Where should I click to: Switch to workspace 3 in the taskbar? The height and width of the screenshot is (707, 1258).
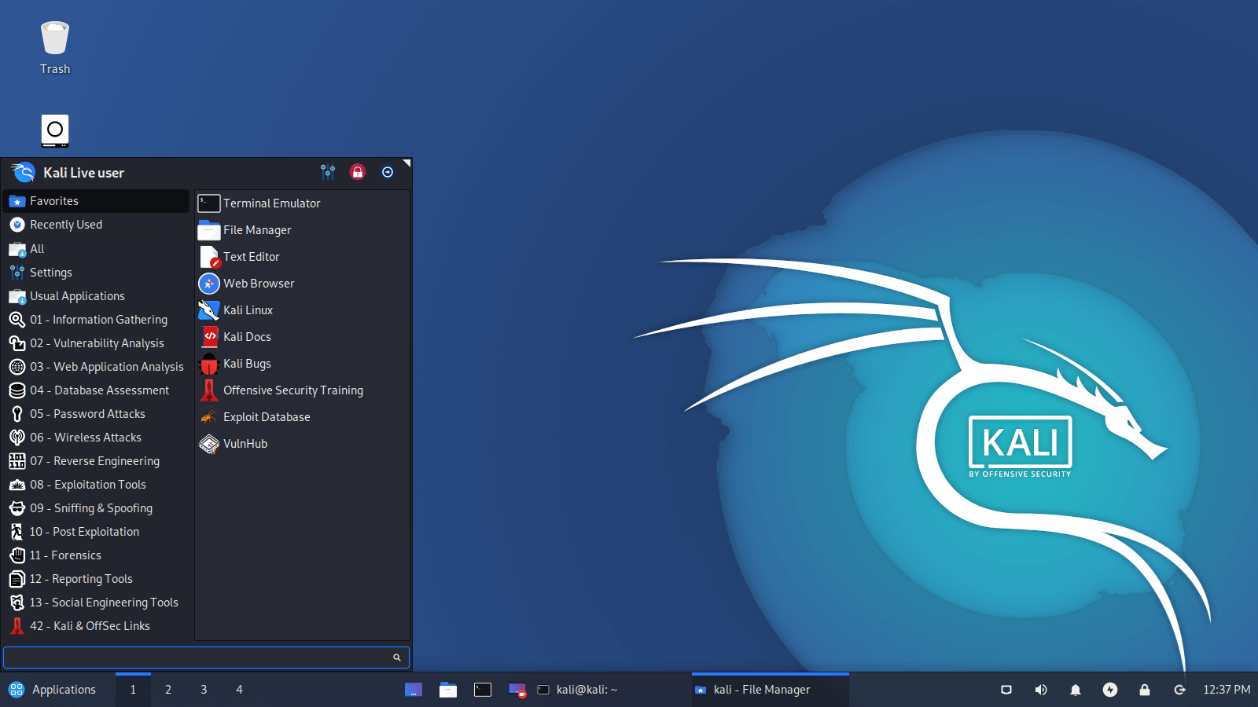(204, 690)
